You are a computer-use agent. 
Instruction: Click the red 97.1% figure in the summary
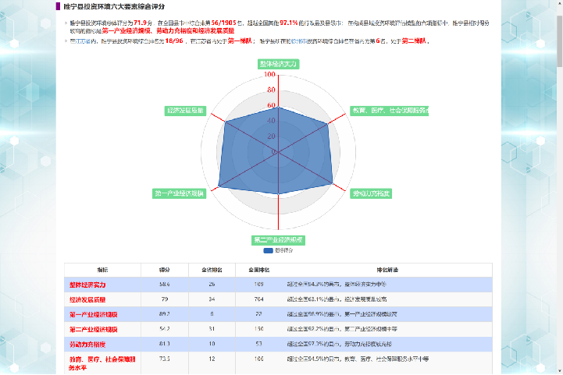point(289,23)
